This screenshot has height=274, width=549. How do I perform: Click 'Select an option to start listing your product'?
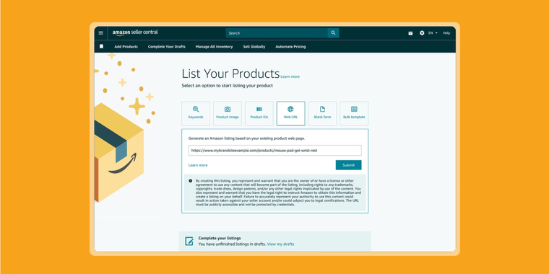(227, 85)
